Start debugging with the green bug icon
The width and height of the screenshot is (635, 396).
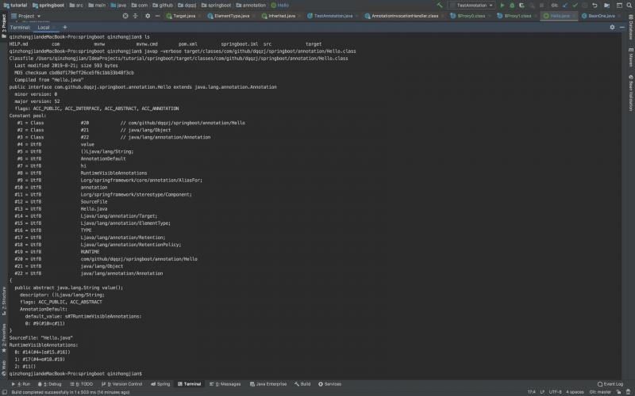(512, 6)
